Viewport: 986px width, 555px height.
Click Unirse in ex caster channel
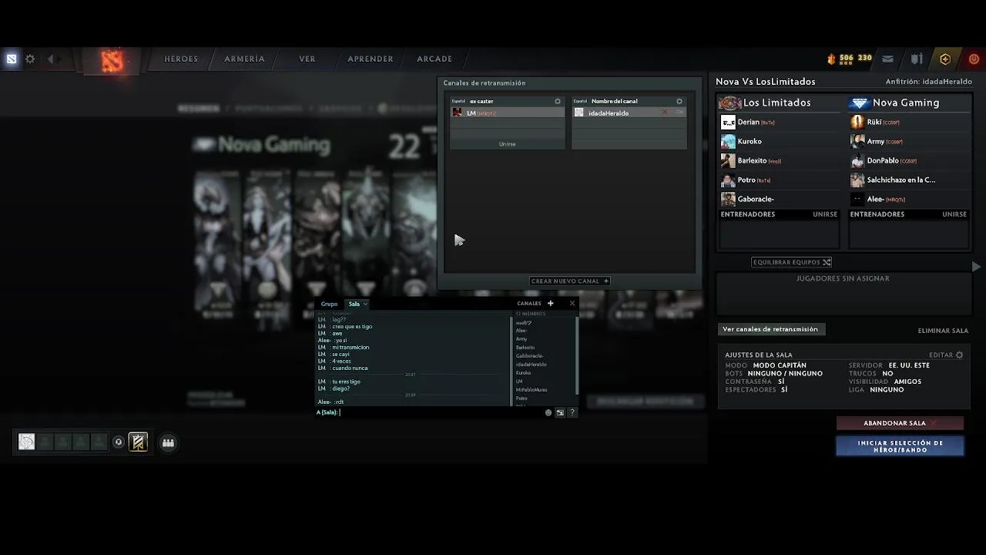tap(507, 144)
